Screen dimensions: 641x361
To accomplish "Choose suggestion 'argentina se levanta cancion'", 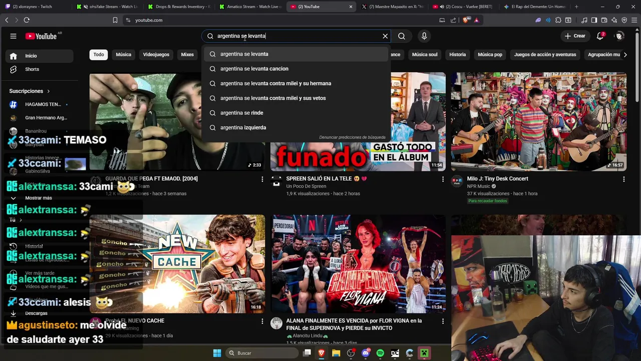I will (x=296, y=69).
